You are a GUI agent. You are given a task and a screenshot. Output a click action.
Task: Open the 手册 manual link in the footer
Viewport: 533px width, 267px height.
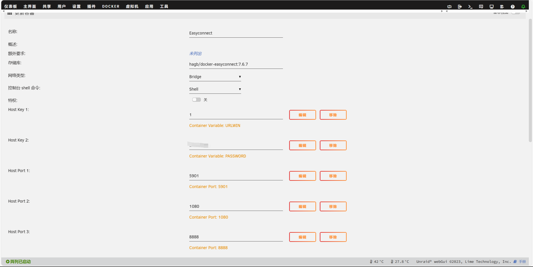click(x=522, y=262)
